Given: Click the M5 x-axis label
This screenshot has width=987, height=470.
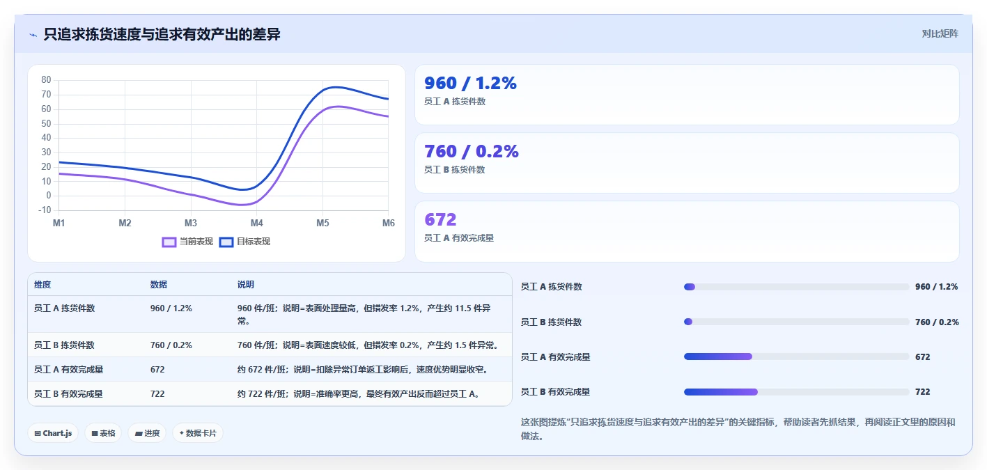Looking at the screenshot, I should click(x=322, y=223).
